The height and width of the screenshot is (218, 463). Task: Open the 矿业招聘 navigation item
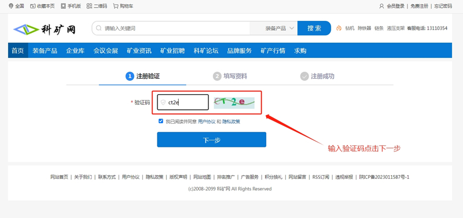coord(172,50)
